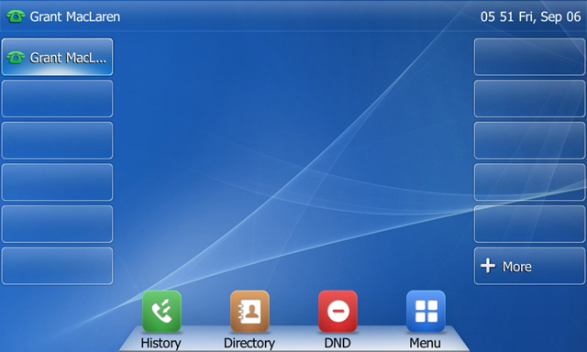Open the Directory contacts book icon
Viewport: 587px width, 352px height.
point(249,312)
